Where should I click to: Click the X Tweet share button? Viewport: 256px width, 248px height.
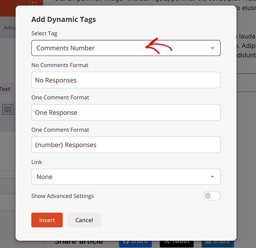point(177,242)
